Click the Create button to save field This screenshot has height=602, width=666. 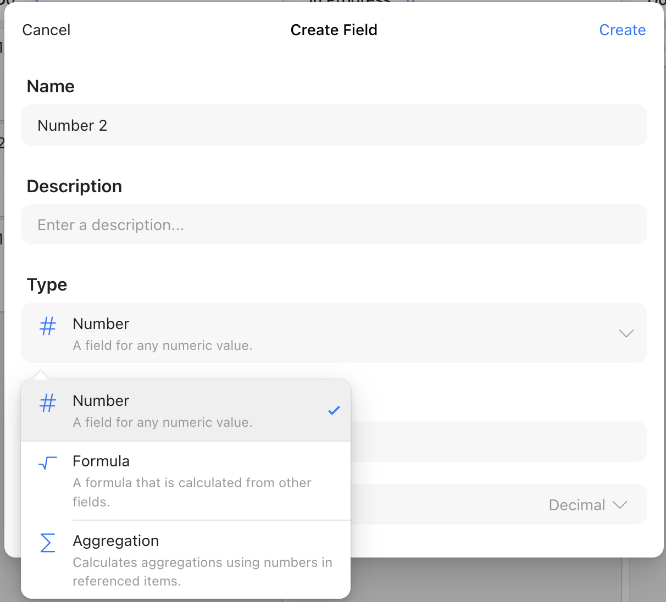[x=622, y=30]
